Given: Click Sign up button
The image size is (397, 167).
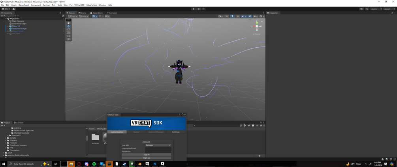Looking at the screenshot, I should (146, 158).
